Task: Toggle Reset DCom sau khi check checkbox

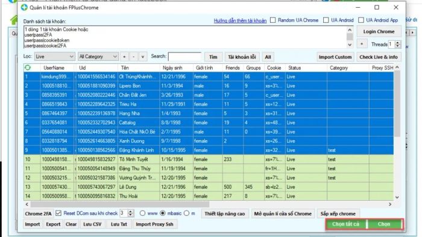Action: click(58, 213)
